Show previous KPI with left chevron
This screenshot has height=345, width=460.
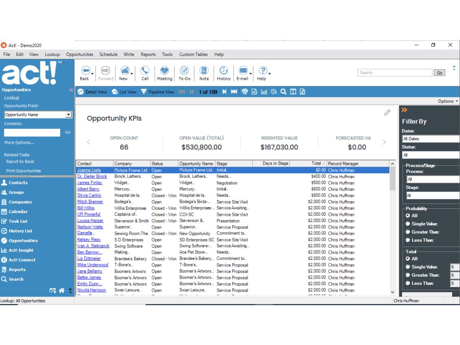coord(88,142)
